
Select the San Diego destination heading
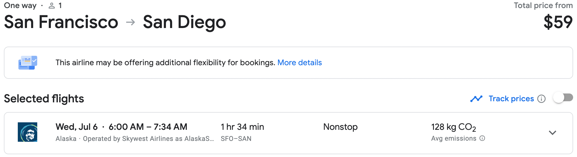(184, 22)
